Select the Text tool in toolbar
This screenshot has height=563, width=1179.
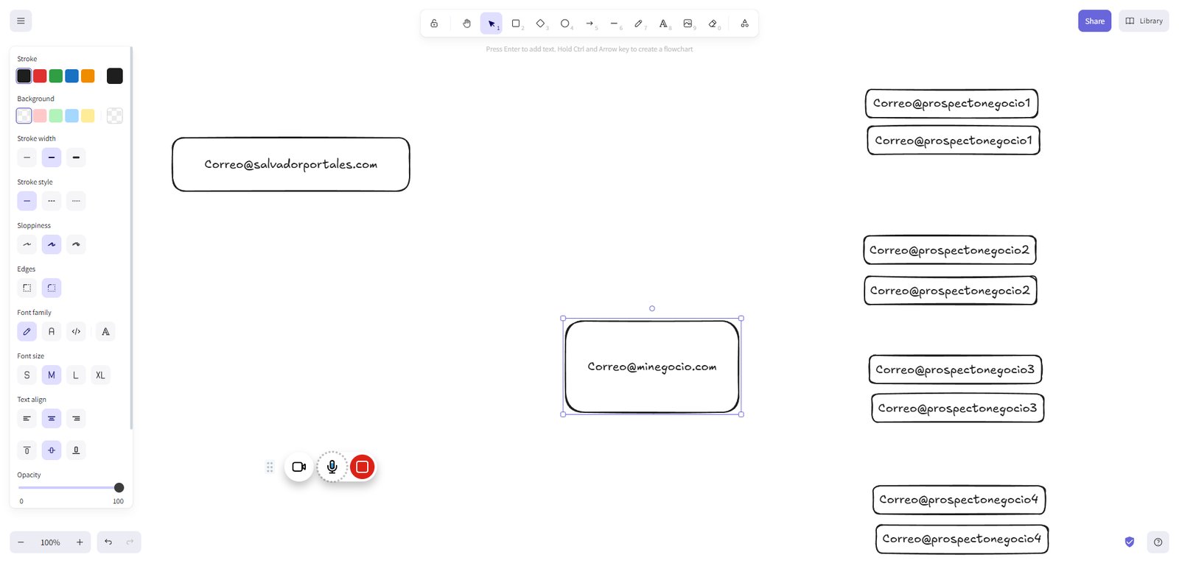663,24
